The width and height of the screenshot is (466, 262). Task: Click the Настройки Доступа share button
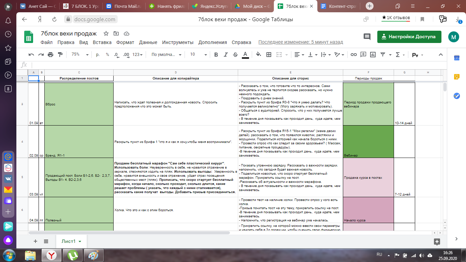click(409, 37)
